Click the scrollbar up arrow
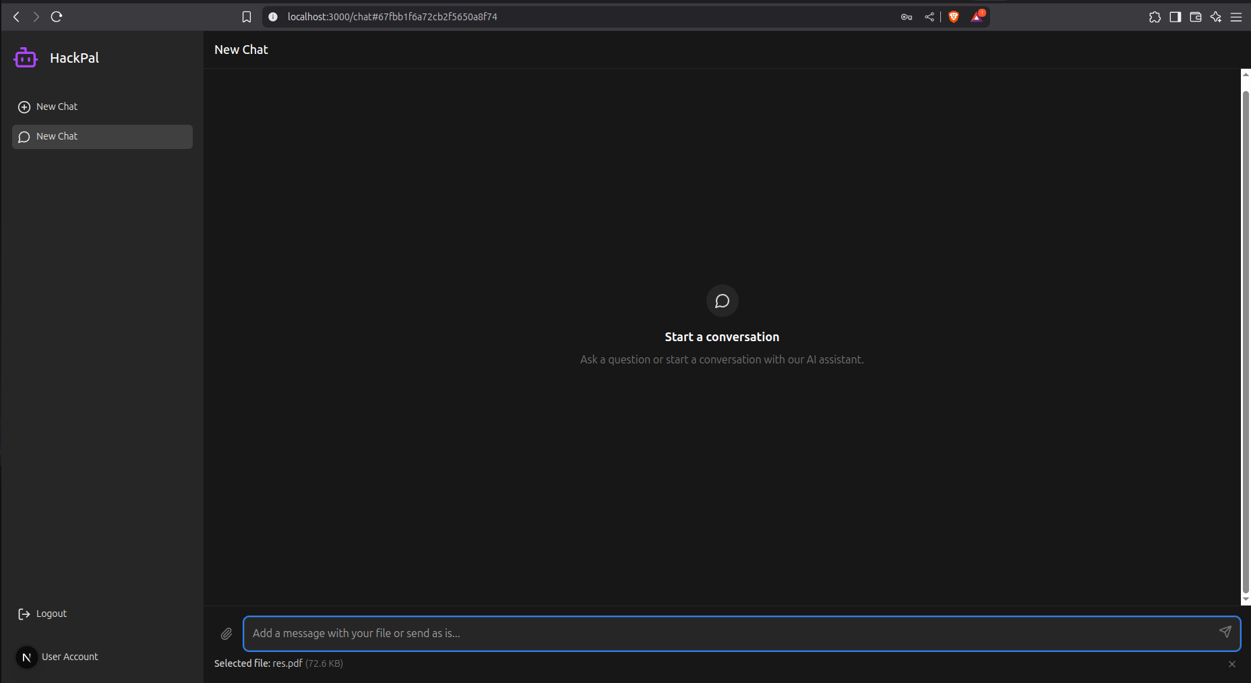1251x683 pixels. (1246, 73)
